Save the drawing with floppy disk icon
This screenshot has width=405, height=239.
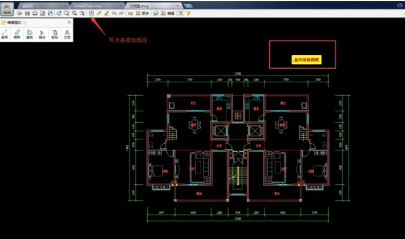(x=28, y=13)
